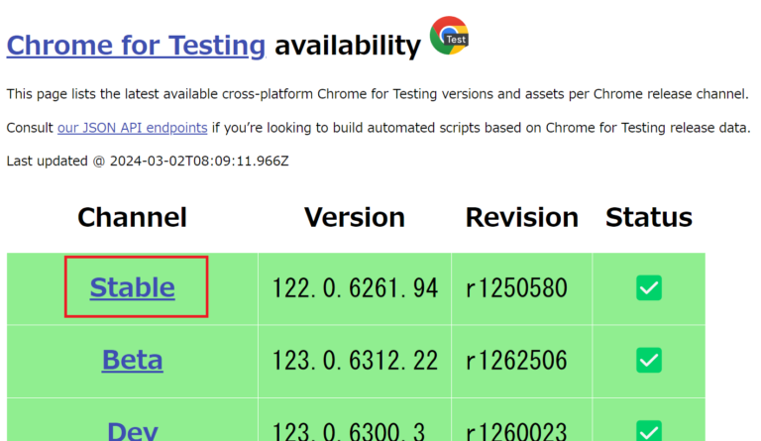The width and height of the screenshot is (761, 441).
Task: Click the Status column header
Action: [649, 217]
